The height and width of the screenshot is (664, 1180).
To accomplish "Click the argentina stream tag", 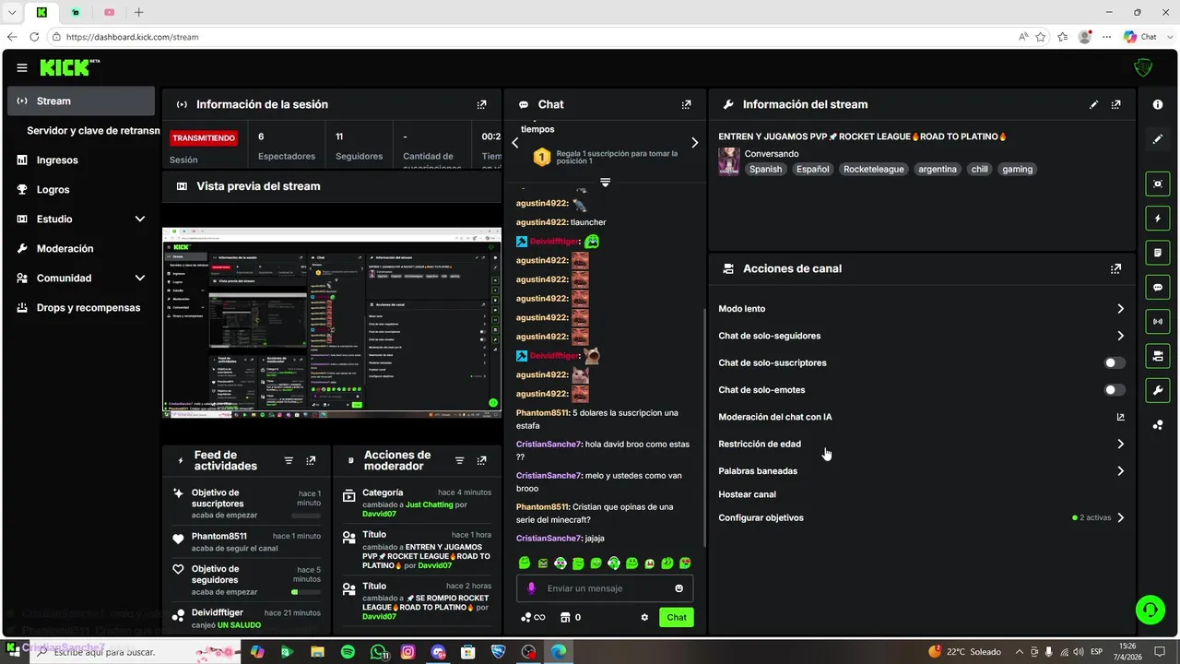I will click(x=937, y=170).
